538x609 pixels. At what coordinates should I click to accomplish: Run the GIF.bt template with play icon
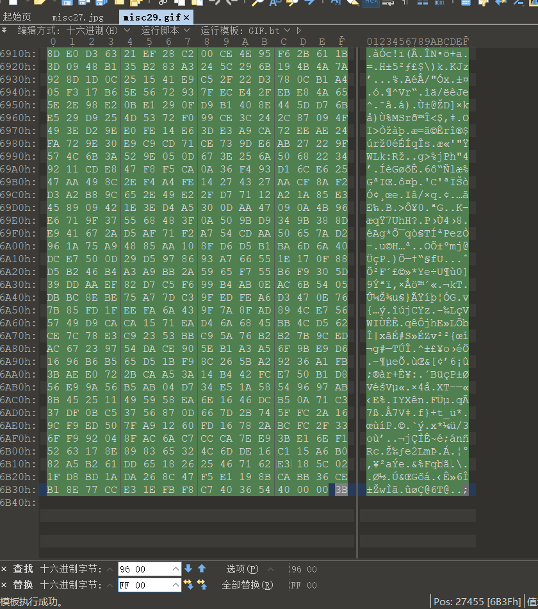tap(298, 30)
